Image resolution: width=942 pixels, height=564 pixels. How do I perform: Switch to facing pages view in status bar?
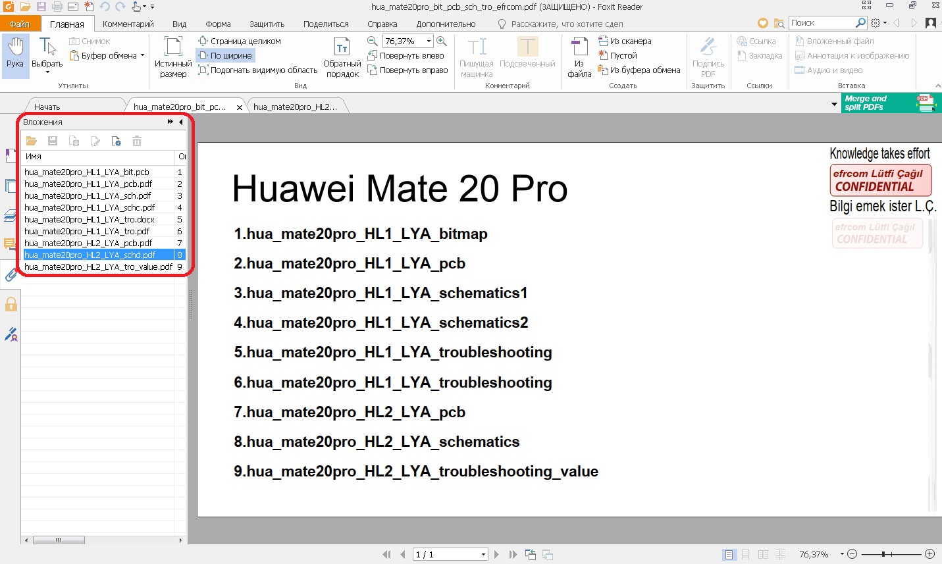763,555
